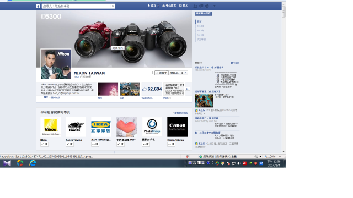This screenshot has height=198, width=353.
Task: Click the message button on Nikon Taiwan page
Action: pos(174,73)
